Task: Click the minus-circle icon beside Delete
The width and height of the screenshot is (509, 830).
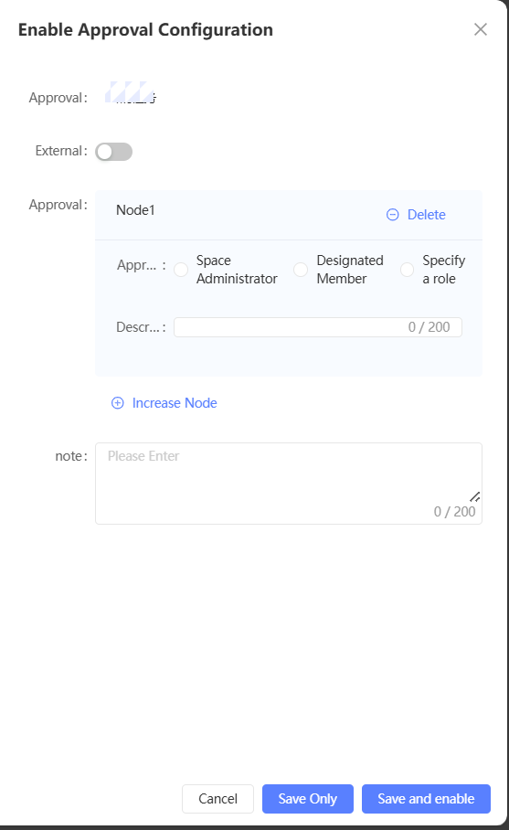Action: (393, 215)
